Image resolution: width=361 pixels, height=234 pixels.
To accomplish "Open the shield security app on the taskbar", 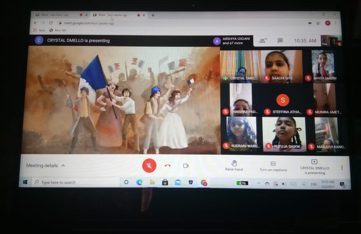I will pos(191,182).
